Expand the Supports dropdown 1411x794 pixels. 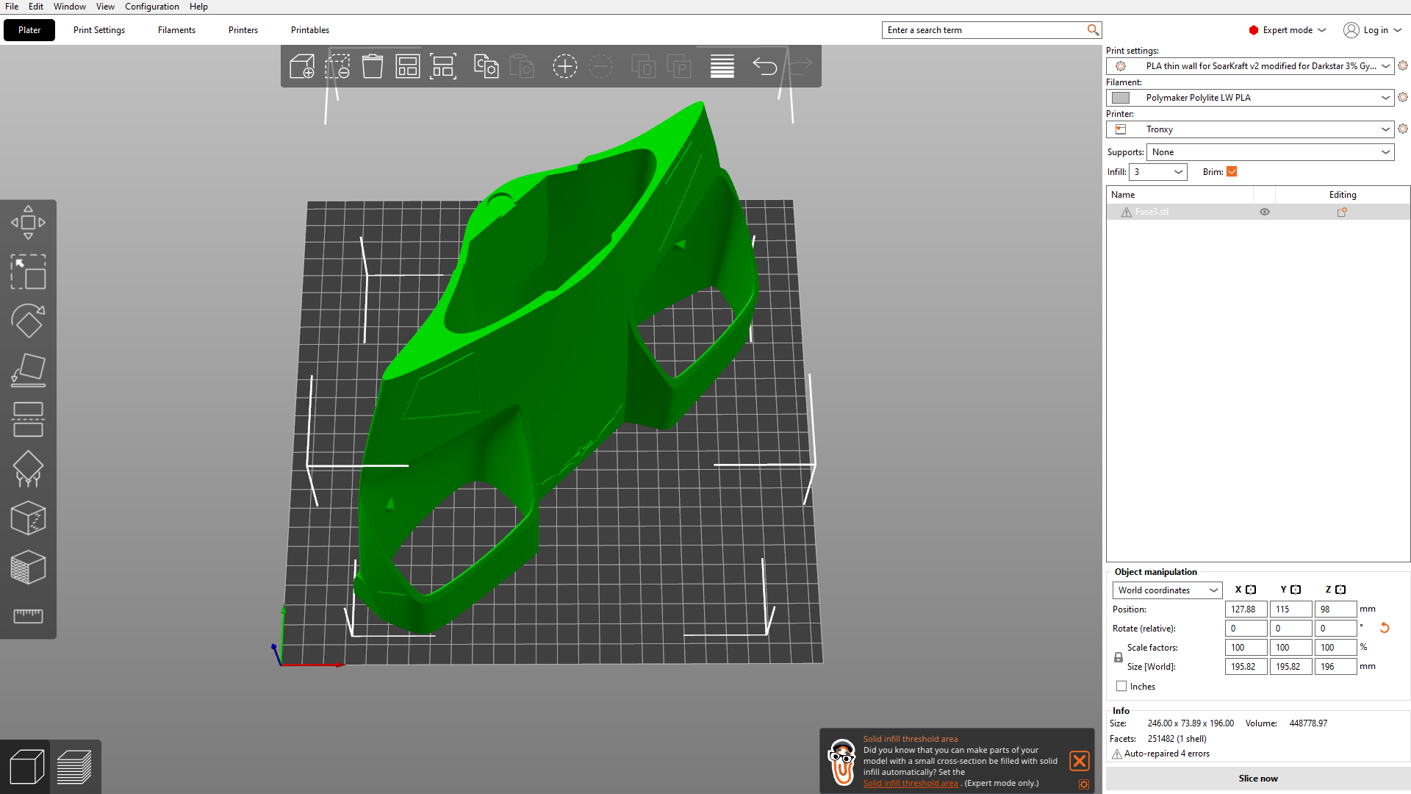coord(1270,152)
